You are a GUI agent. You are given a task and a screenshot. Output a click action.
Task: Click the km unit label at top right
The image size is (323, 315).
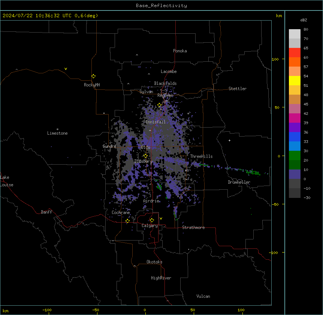(279, 16)
